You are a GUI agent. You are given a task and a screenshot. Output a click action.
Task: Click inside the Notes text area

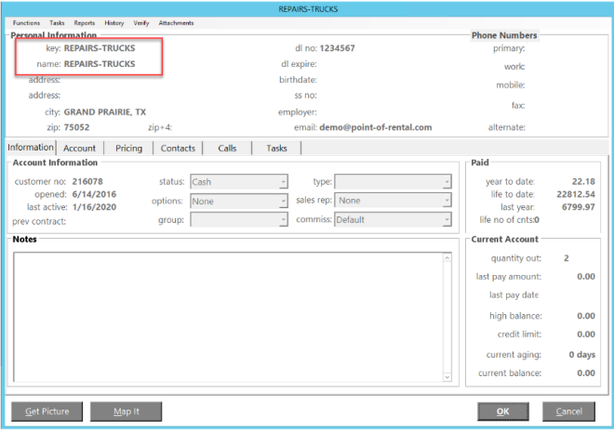(228, 317)
